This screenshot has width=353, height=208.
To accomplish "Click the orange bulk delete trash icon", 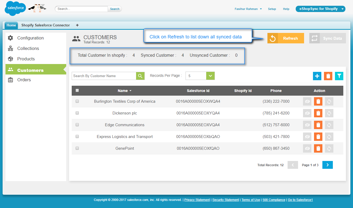I will pyautogui.click(x=328, y=76).
